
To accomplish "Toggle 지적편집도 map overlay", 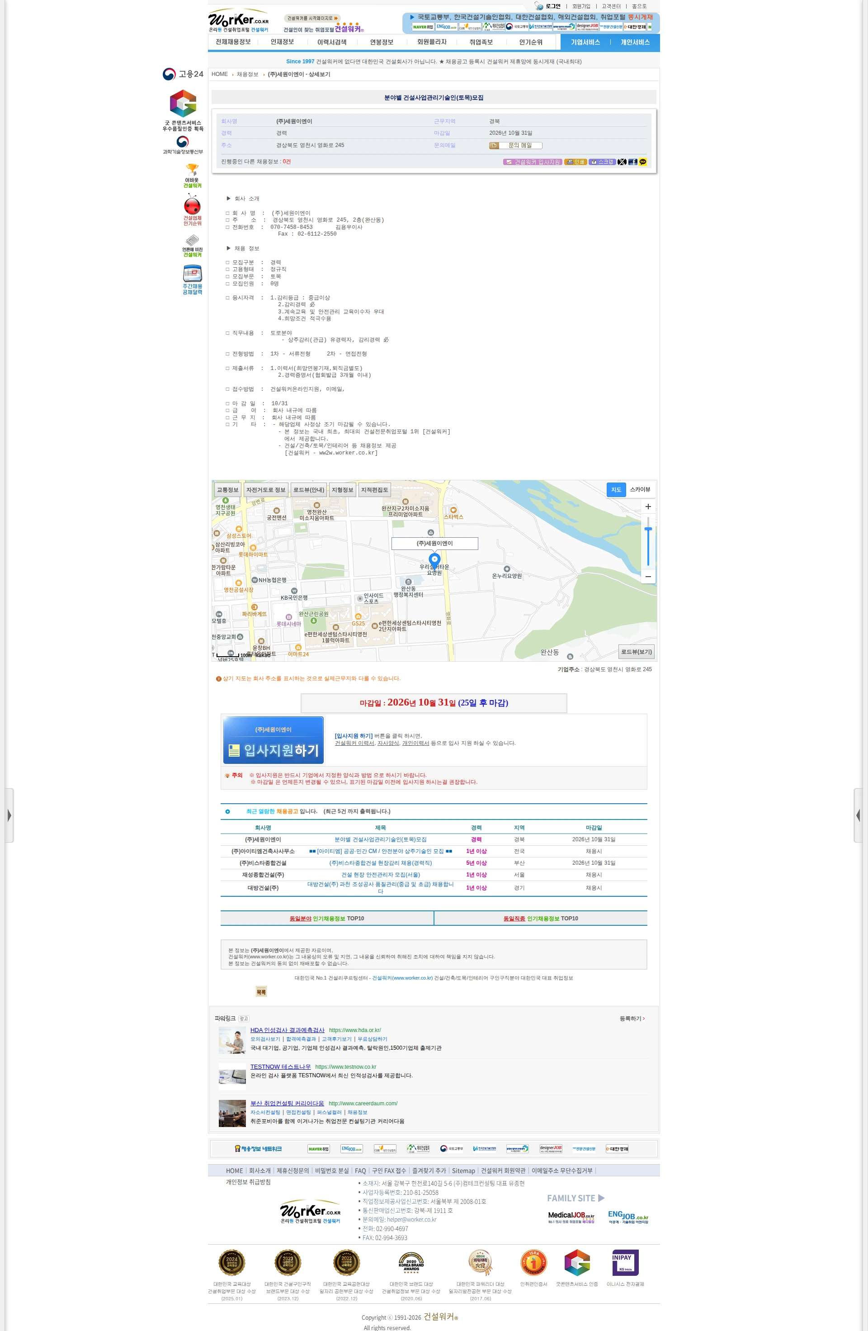I will (x=374, y=490).
